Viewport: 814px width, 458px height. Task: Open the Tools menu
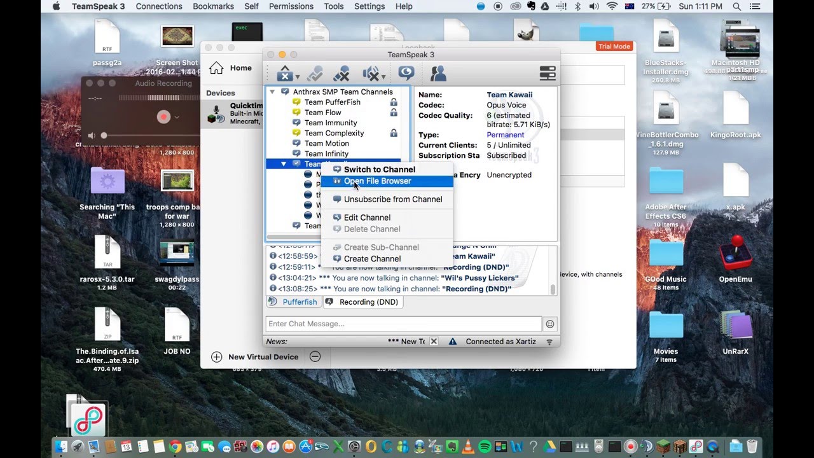tap(334, 6)
